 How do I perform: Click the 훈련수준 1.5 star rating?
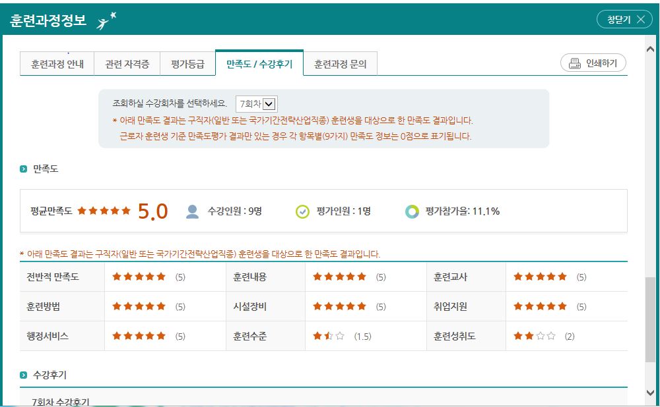(x=329, y=336)
